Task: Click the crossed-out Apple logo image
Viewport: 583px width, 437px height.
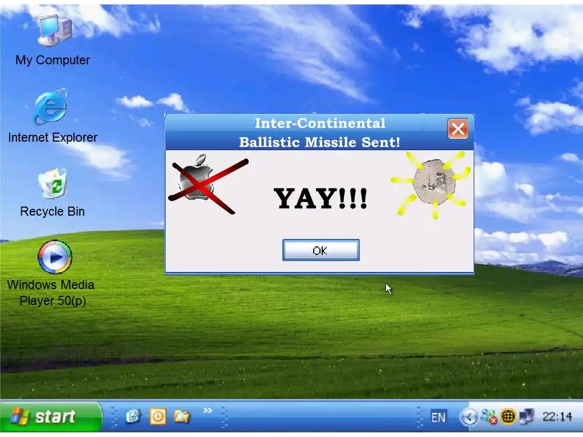Action: coord(208,184)
